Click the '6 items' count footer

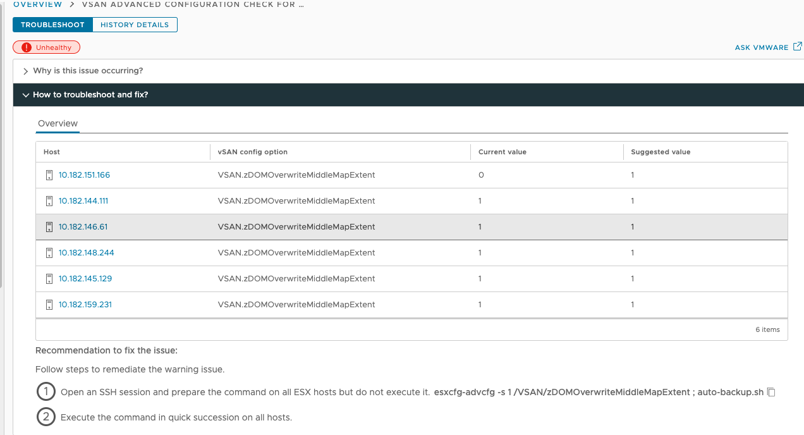click(767, 329)
